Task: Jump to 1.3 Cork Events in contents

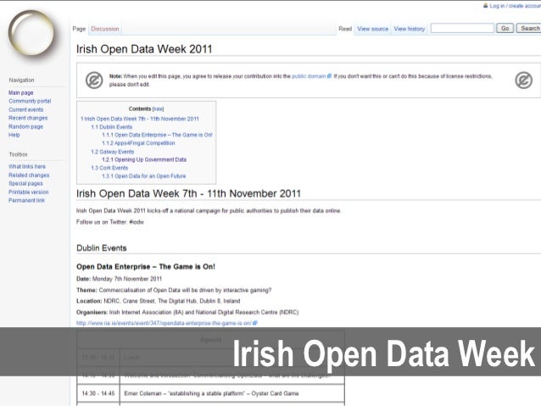Action: point(109,168)
